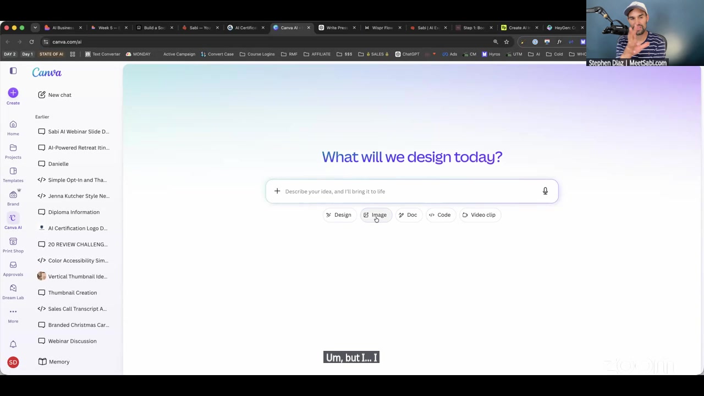Image resolution: width=704 pixels, height=396 pixels.
Task: Open the Brand kit icon
Action: [13, 195]
